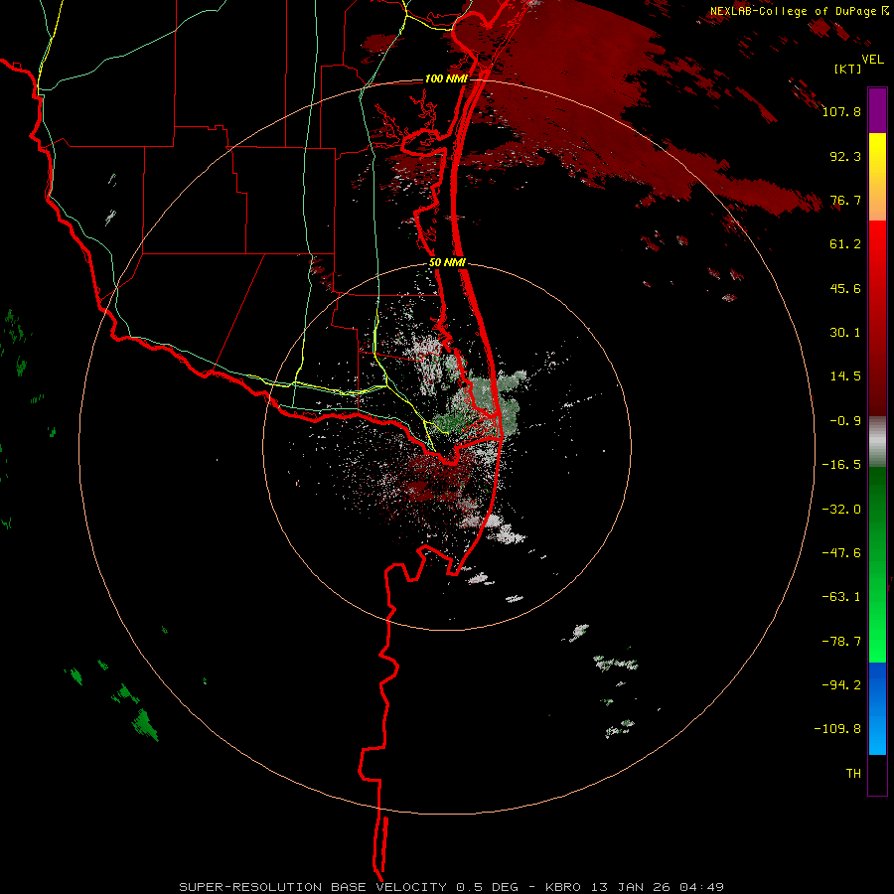Image resolution: width=894 pixels, height=894 pixels.
Task: Click the -47.6 scale value
Action: [x=841, y=553]
